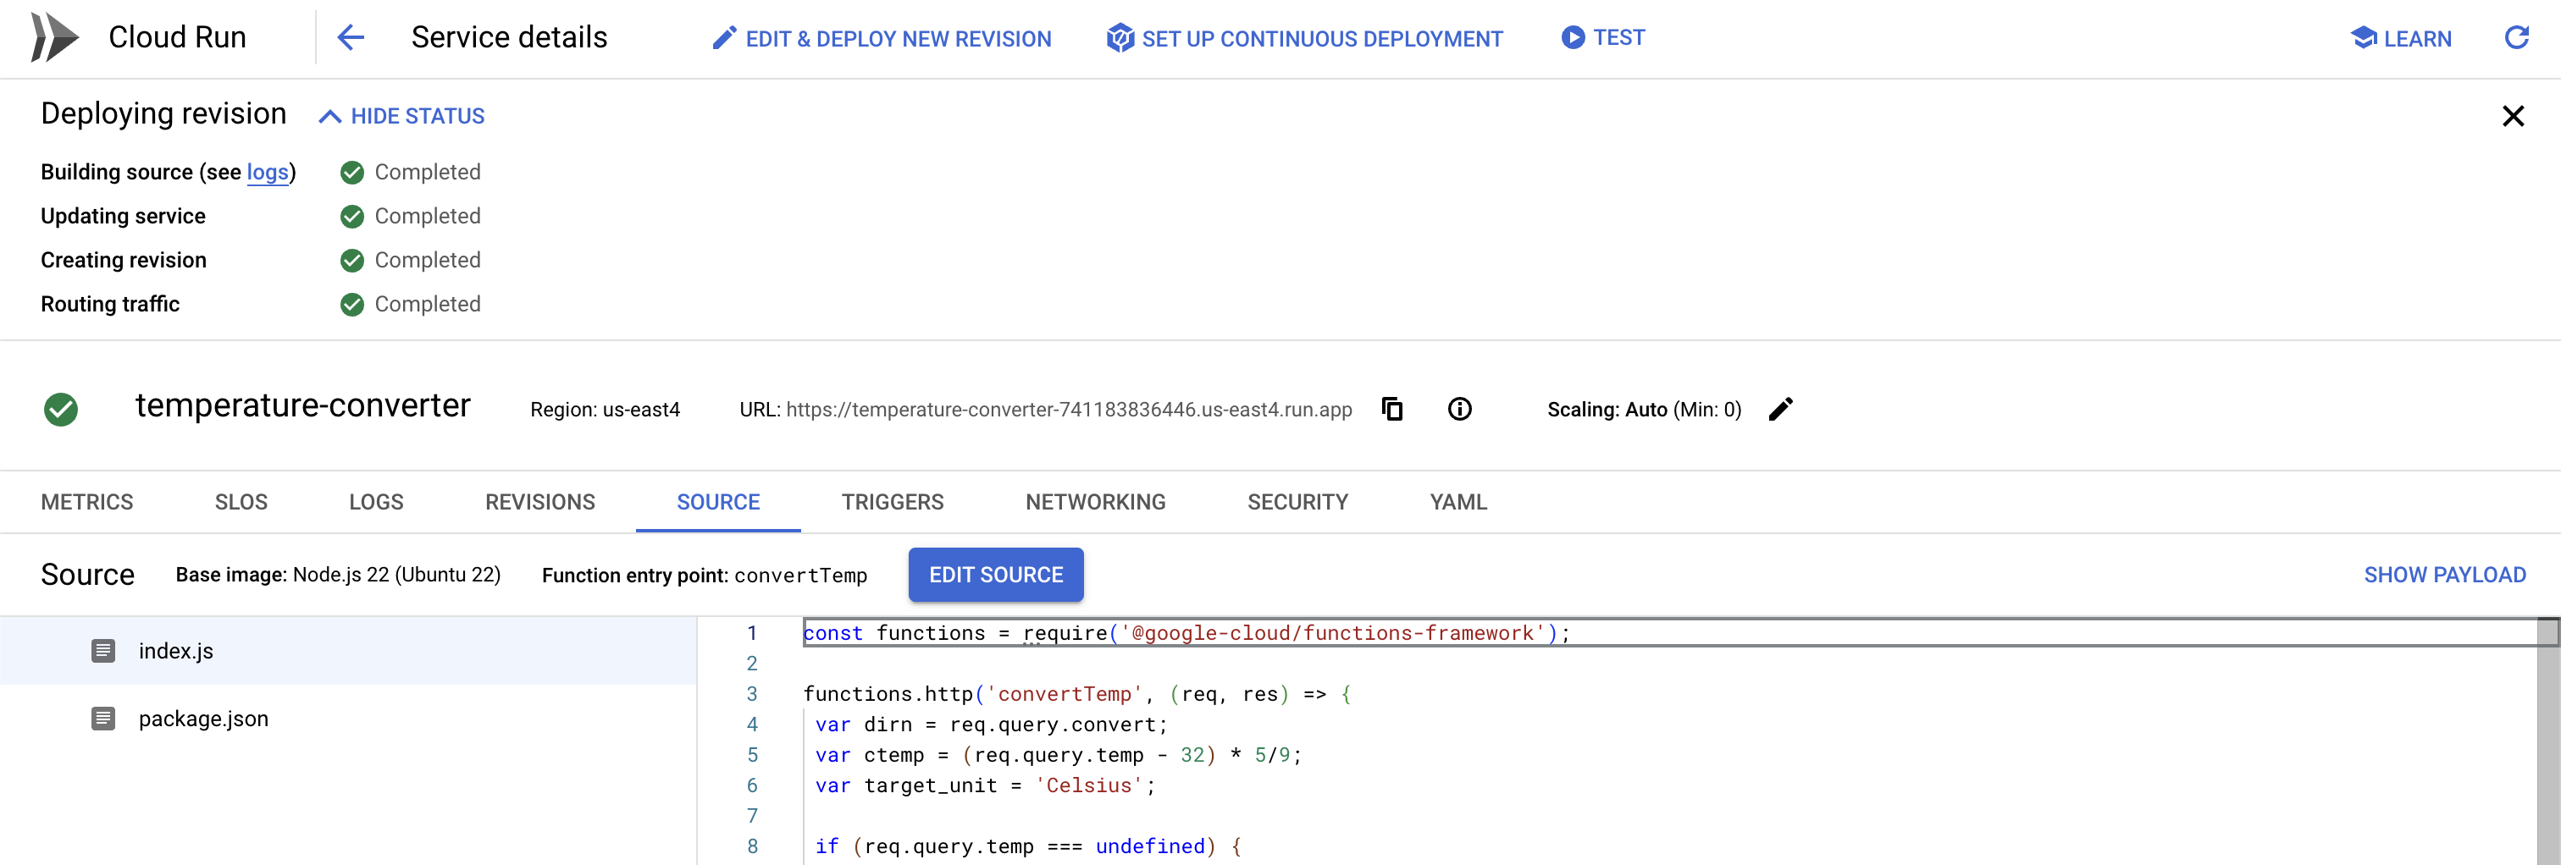Click the Edit Source button

pyautogui.click(x=995, y=575)
